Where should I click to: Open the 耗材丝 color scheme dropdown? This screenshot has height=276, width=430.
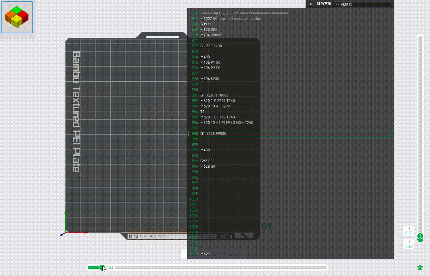(x=362, y=4)
